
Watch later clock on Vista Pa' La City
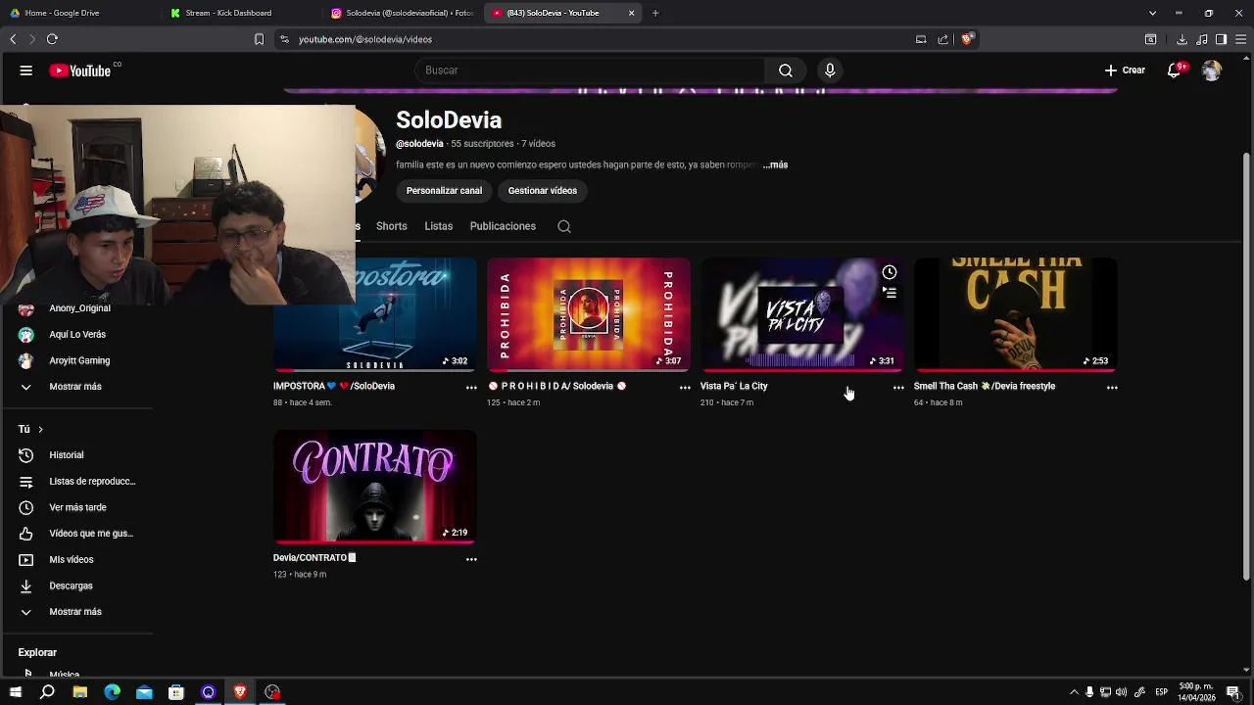click(889, 272)
